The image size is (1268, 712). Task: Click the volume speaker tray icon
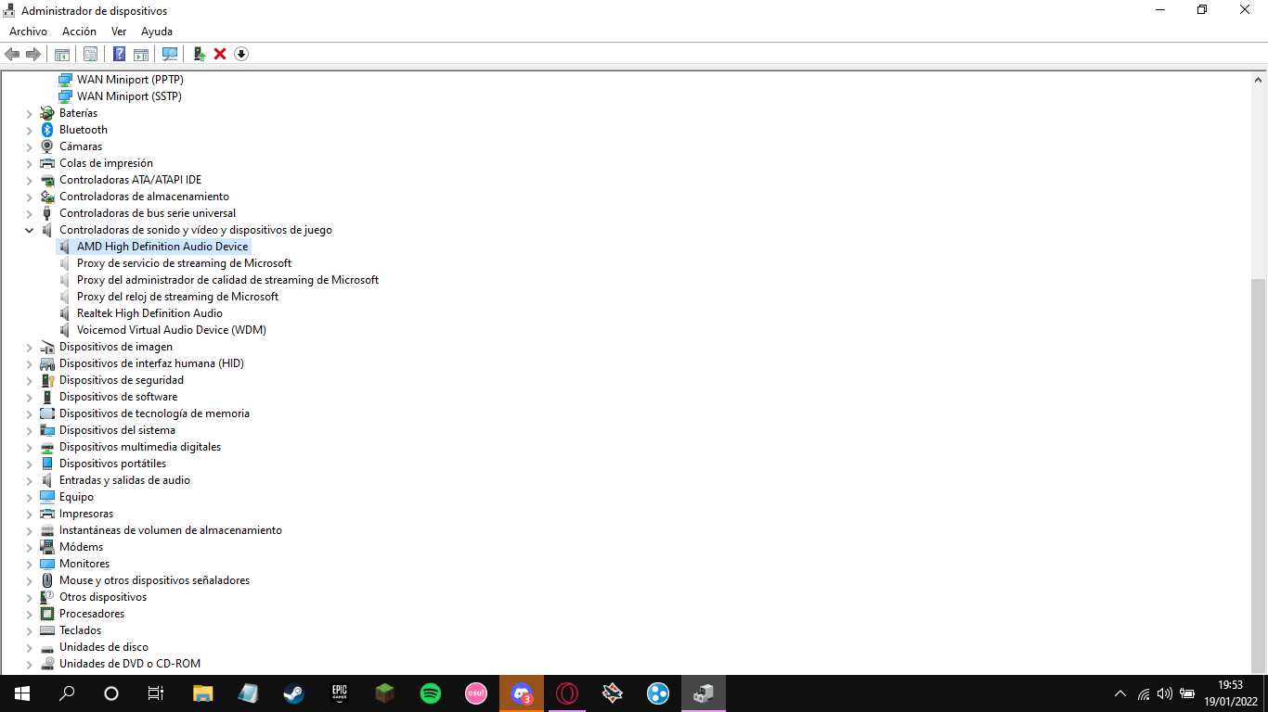[1165, 693]
